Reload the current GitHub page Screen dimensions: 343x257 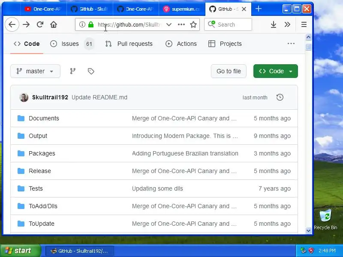tap(40, 24)
